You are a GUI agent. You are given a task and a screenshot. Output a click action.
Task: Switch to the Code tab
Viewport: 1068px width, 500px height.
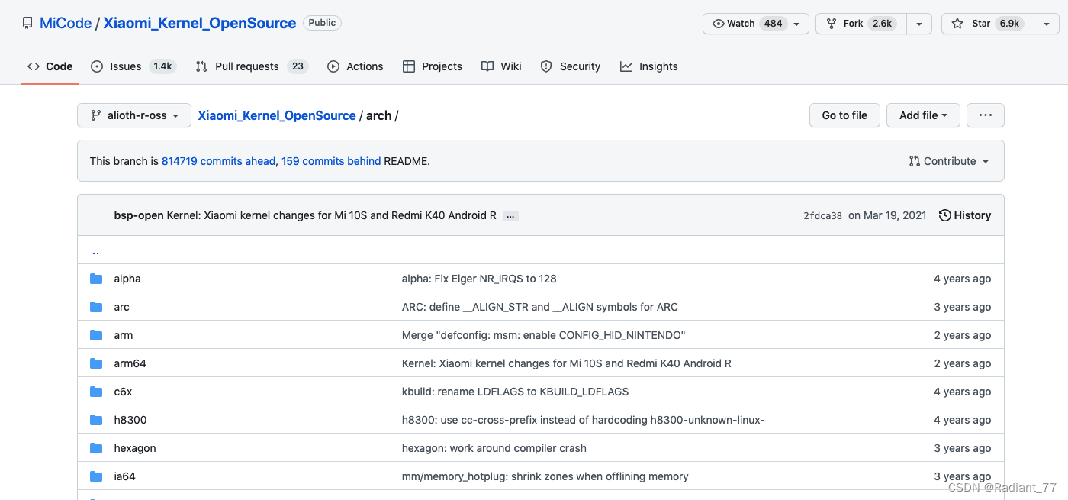coord(50,66)
